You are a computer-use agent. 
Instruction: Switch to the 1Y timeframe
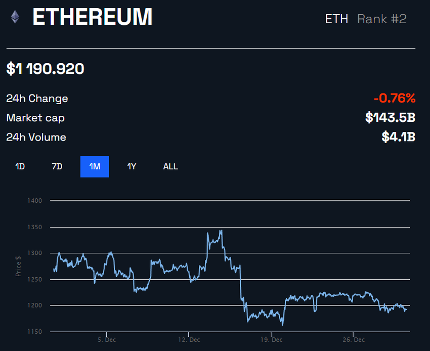click(x=132, y=166)
